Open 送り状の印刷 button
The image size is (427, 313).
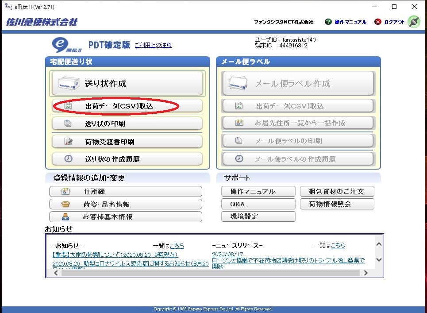coord(127,124)
